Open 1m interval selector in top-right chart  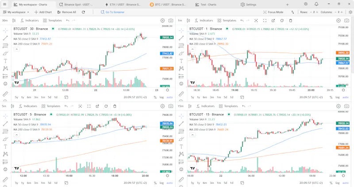(x=180, y=20)
